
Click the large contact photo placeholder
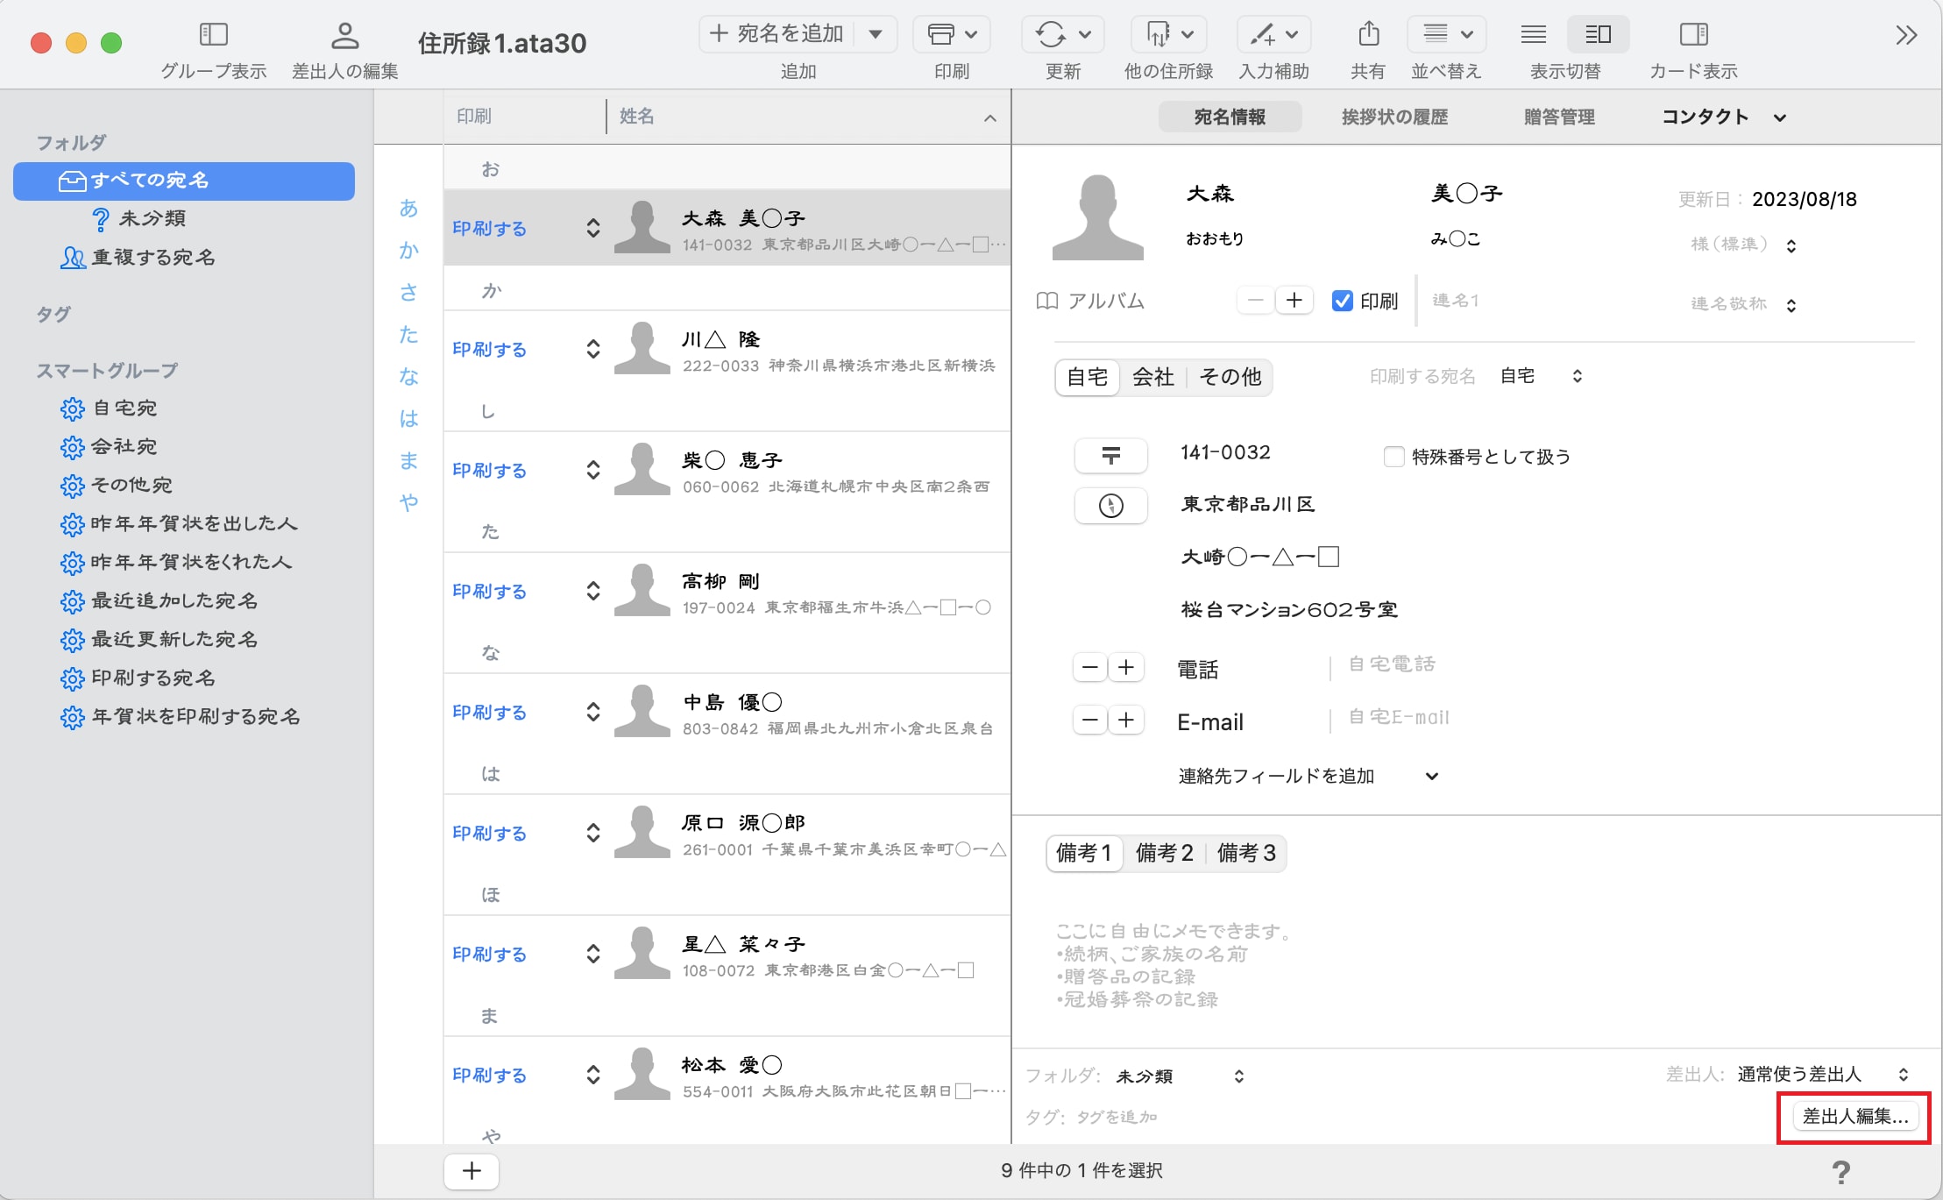tap(1097, 217)
